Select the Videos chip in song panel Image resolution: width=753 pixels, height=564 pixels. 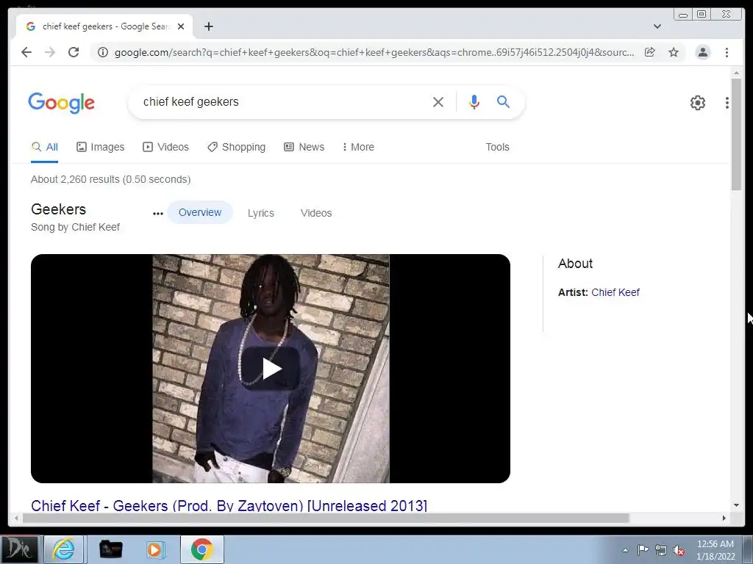[x=316, y=213]
